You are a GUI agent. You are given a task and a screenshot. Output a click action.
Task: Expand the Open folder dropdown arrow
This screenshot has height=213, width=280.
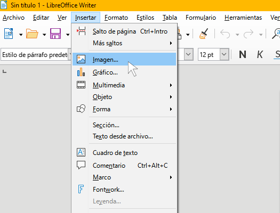click(44, 35)
